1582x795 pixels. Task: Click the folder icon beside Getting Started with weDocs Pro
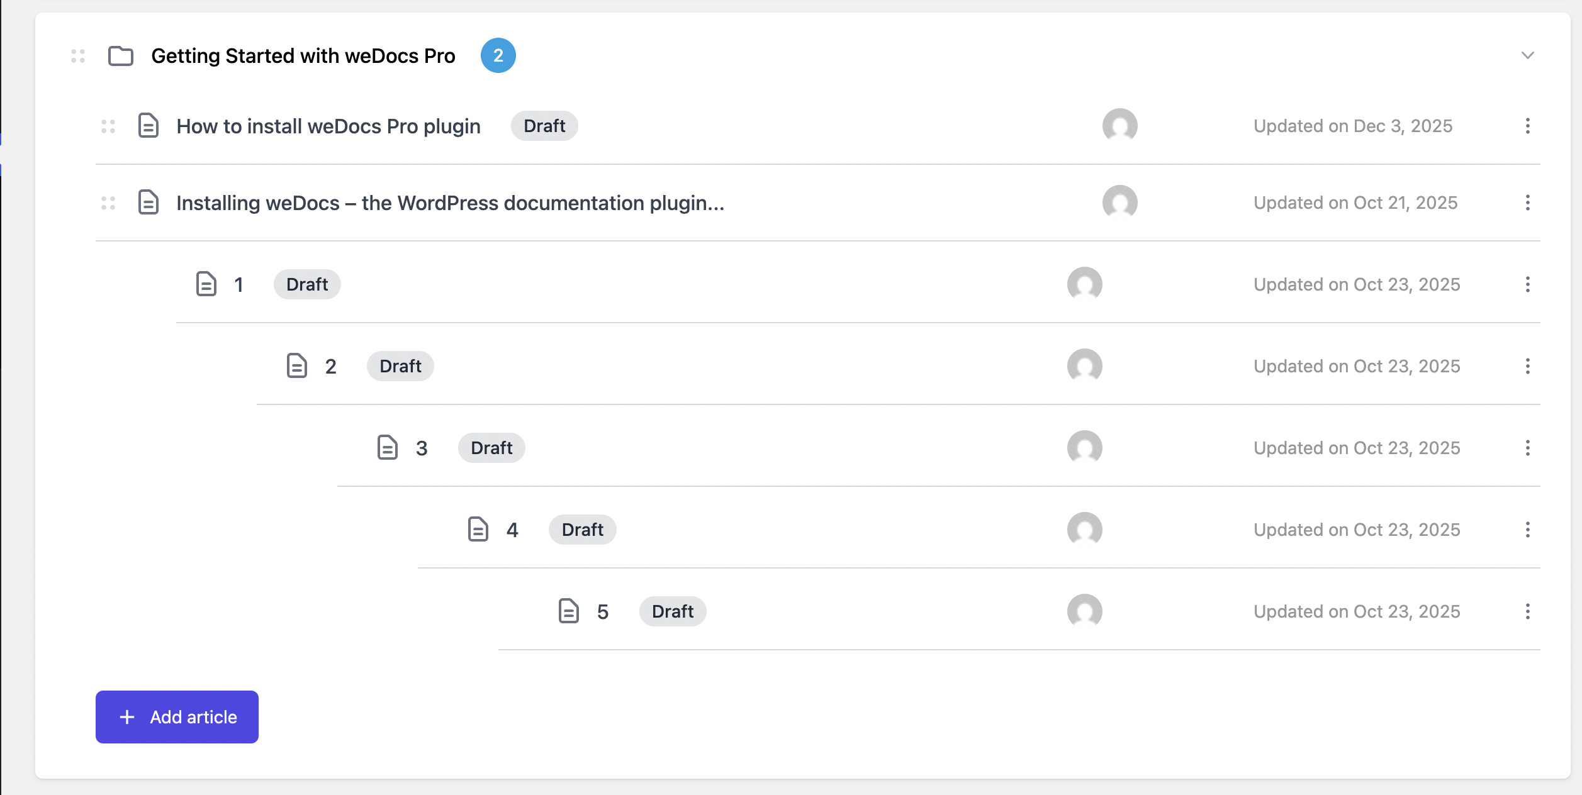pos(120,55)
